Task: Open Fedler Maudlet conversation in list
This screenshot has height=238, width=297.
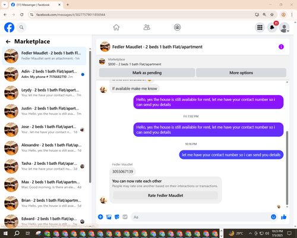Action: pyautogui.click(x=44, y=56)
